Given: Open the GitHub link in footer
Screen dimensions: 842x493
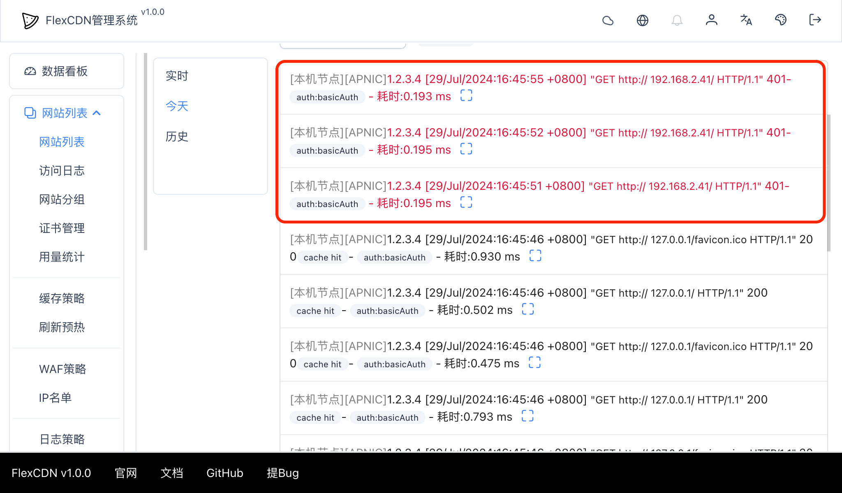Looking at the screenshot, I should (224, 473).
